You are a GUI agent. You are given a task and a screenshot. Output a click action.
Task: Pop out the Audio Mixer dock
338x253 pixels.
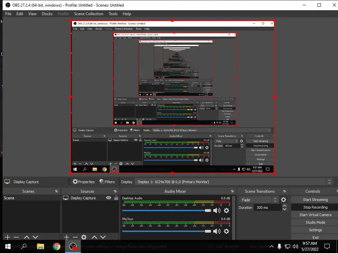(x=232, y=191)
